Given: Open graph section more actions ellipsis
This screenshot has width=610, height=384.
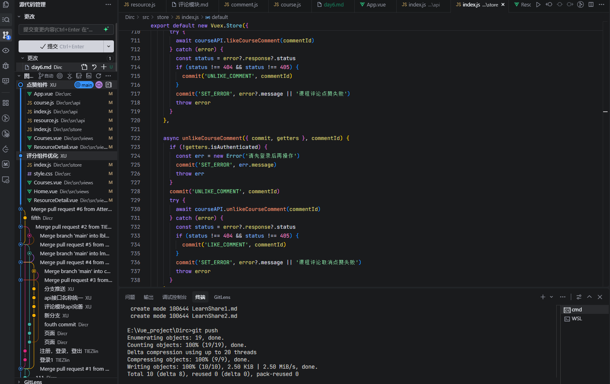Looking at the screenshot, I should [x=108, y=76].
